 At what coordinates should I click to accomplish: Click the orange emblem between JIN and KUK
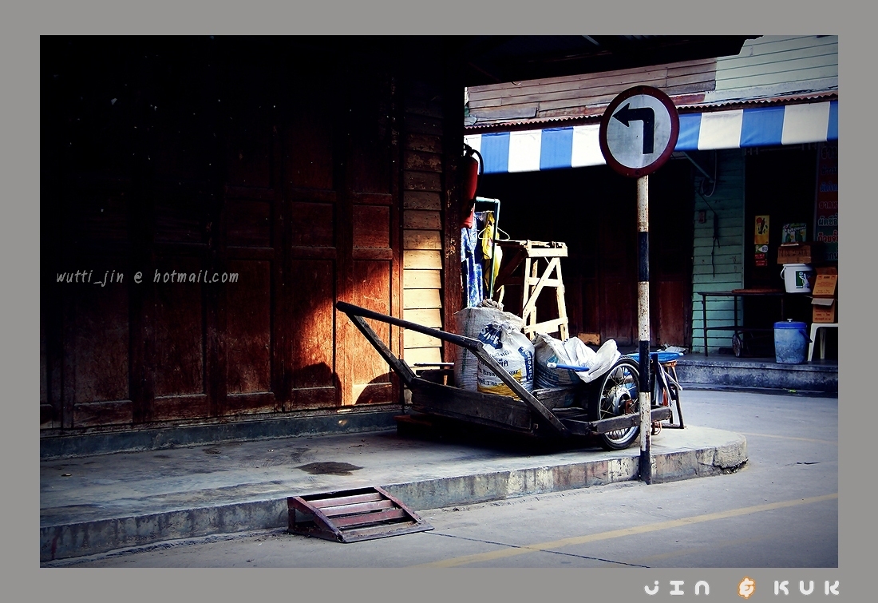point(746,588)
